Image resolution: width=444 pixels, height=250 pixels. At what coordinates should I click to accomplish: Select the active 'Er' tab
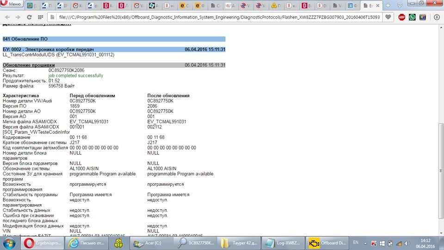click(x=371, y=6)
